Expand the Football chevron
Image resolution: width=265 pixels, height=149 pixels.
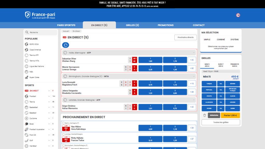tap(49, 96)
